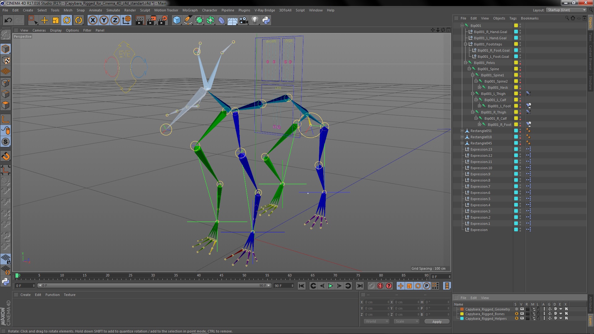Click the Play button to animate
The width and height of the screenshot is (594, 334).
(x=330, y=286)
